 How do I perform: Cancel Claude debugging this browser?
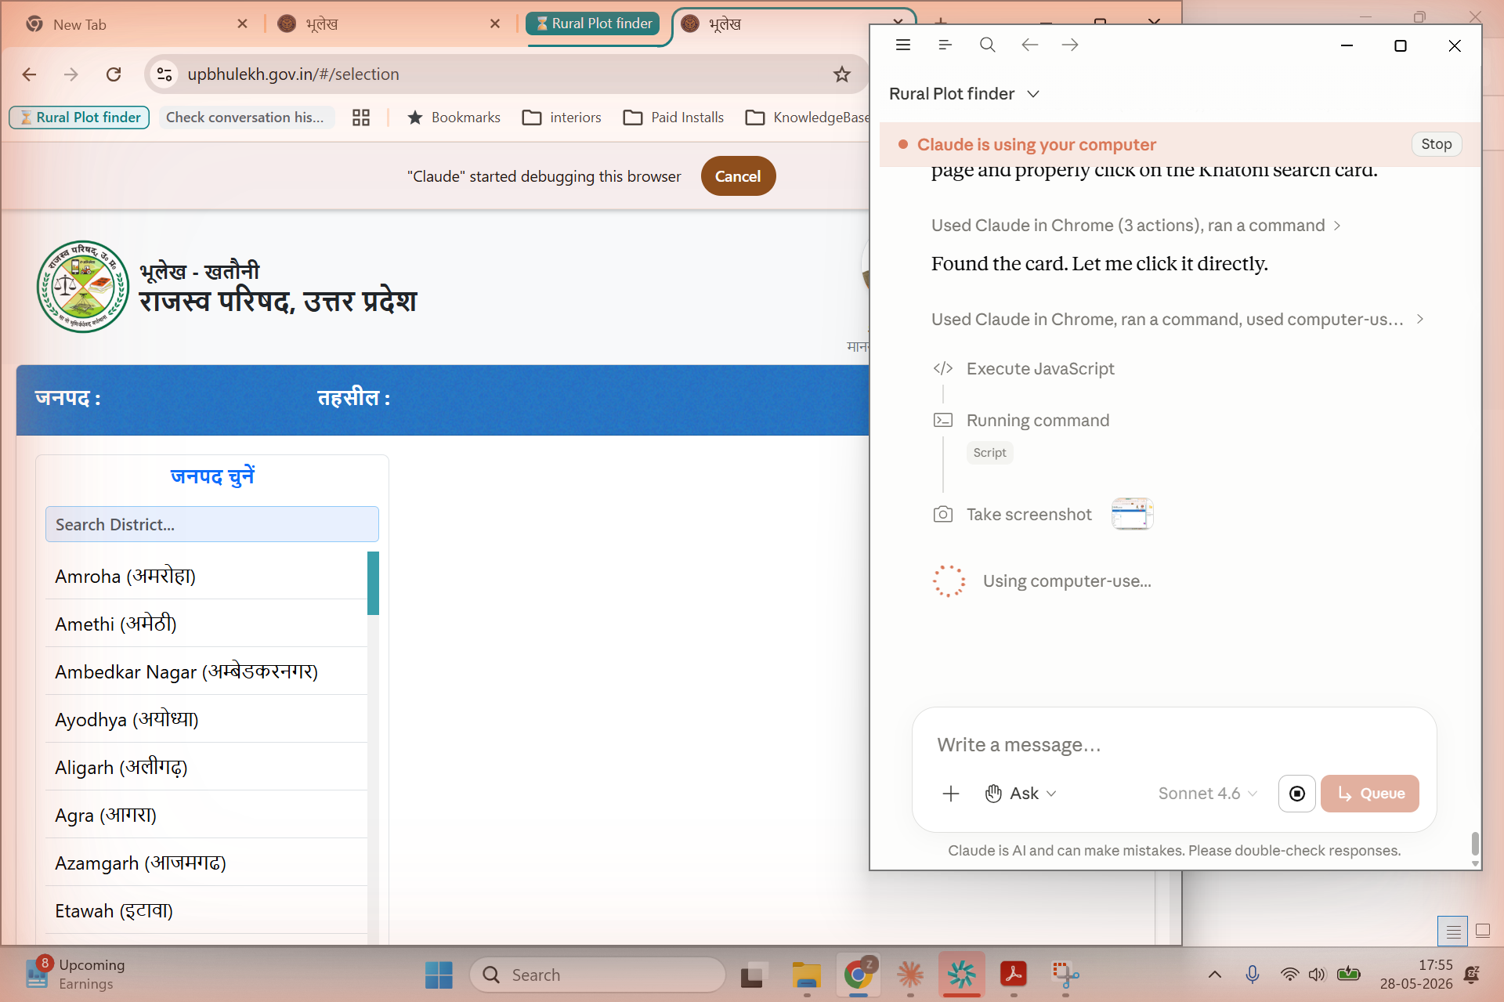click(738, 176)
